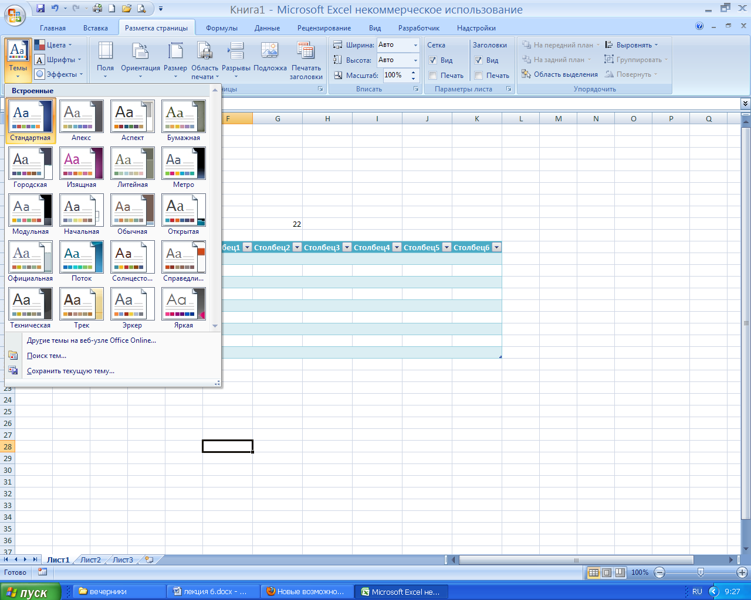Image resolution: width=751 pixels, height=600 pixels.
Task: Toggle Сетка Вид gridlines view checkbox
Action: (433, 60)
